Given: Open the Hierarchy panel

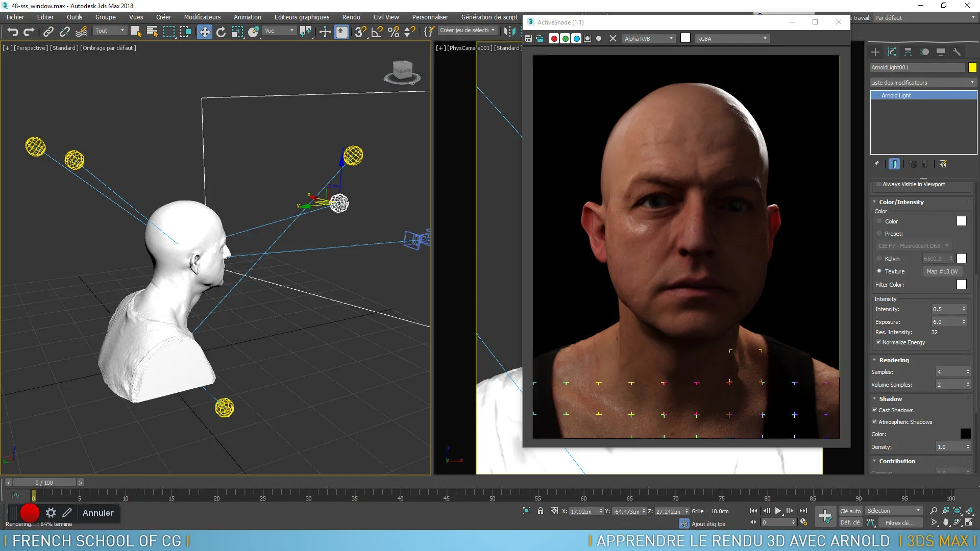Looking at the screenshot, I should click(x=908, y=52).
